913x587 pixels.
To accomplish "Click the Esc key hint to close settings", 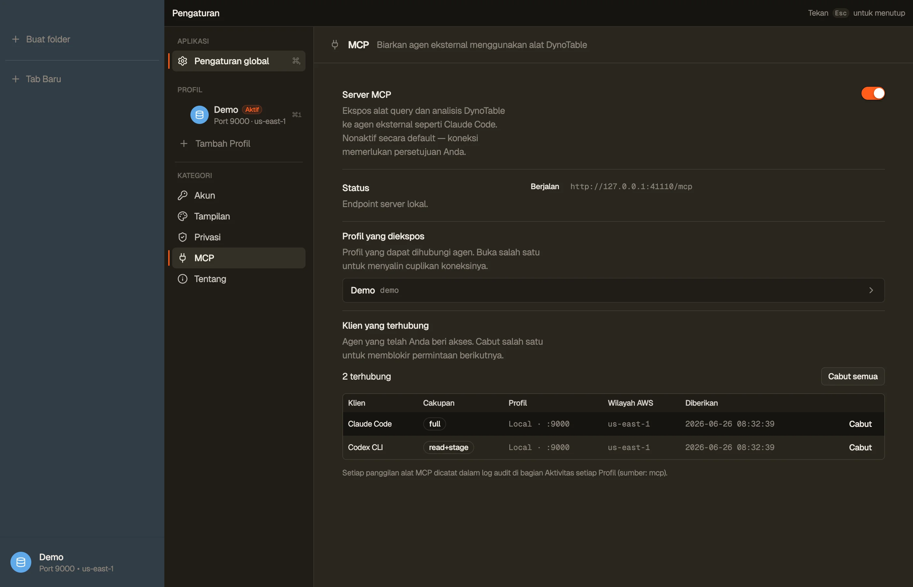I will tap(840, 13).
